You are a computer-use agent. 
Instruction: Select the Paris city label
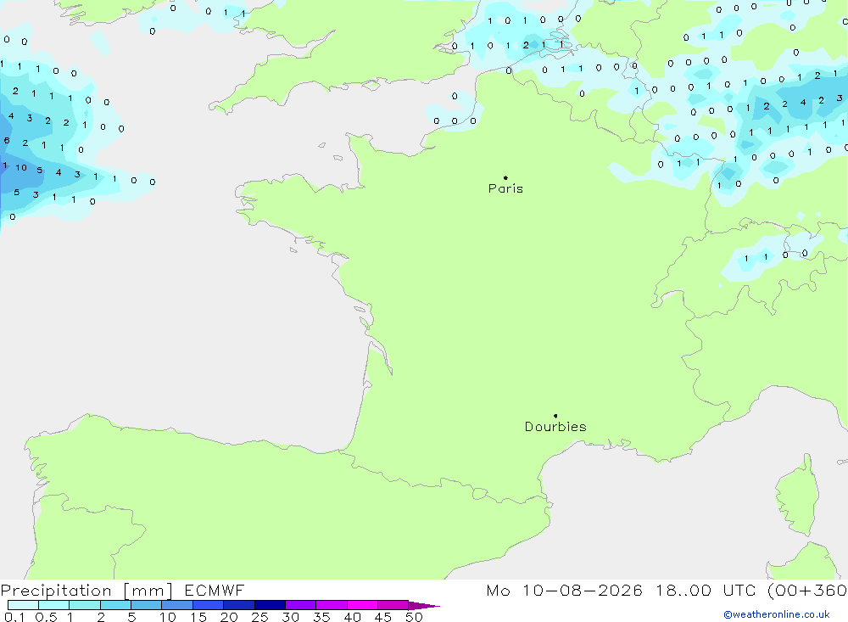click(505, 188)
